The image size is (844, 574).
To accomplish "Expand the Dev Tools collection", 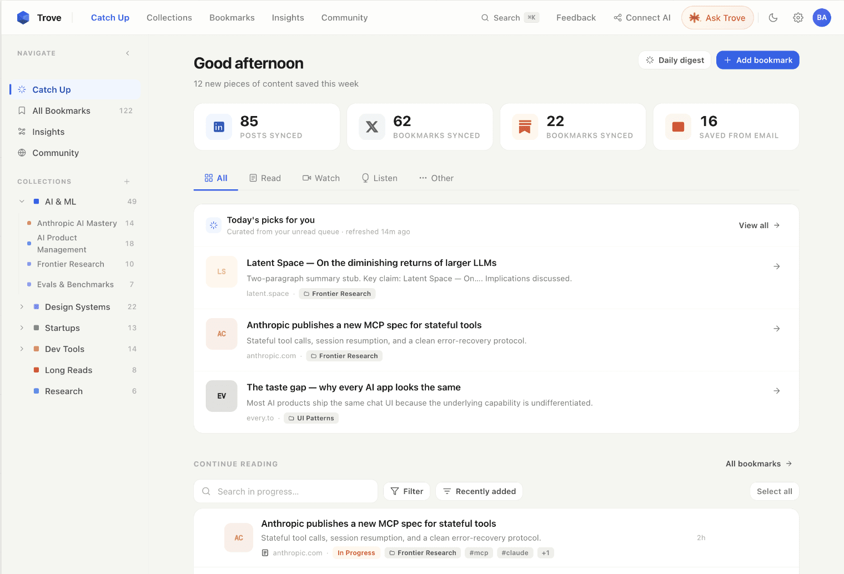I will pyautogui.click(x=22, y=349).
